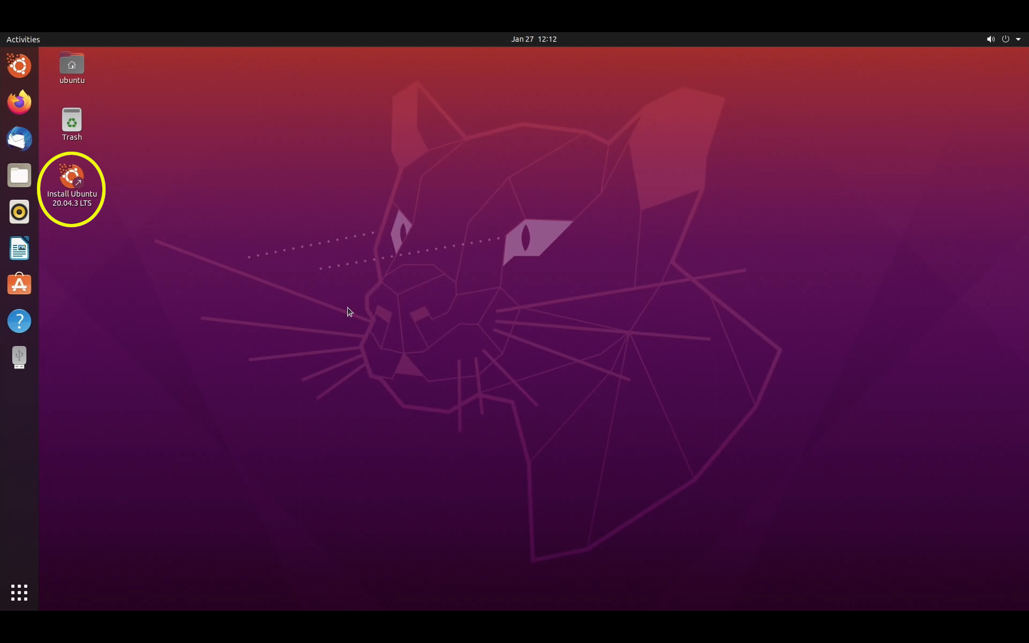Launch Install Ubuntu from the dock
The image size is (1029, 643).
click(x=19, y=66)
